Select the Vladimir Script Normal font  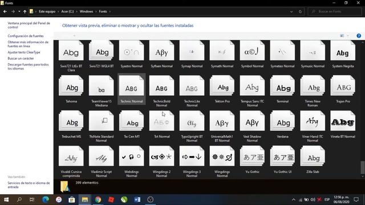click(x=102, y=162)
